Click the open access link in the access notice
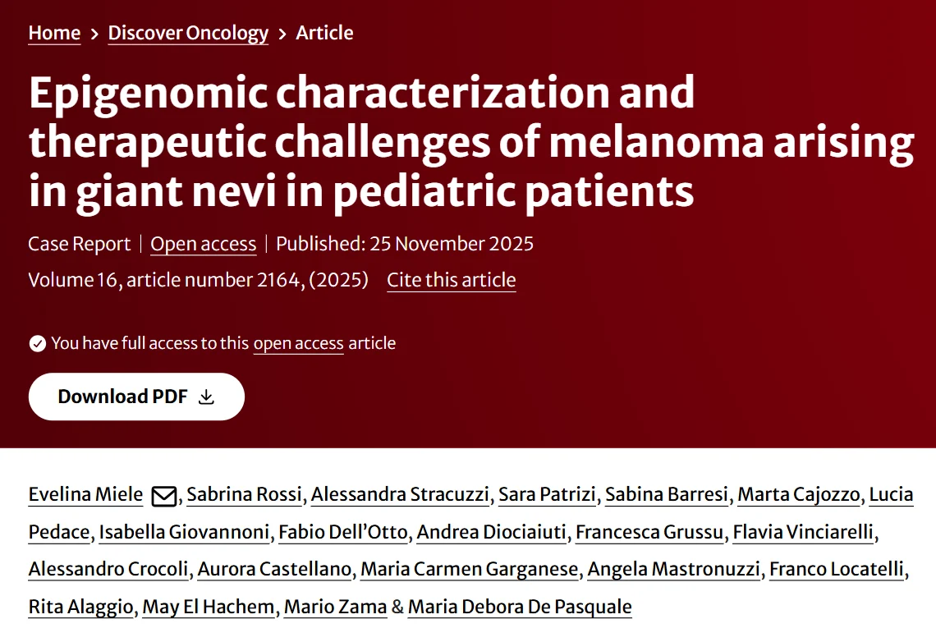936x642 pixels. (x=299, y=343)
